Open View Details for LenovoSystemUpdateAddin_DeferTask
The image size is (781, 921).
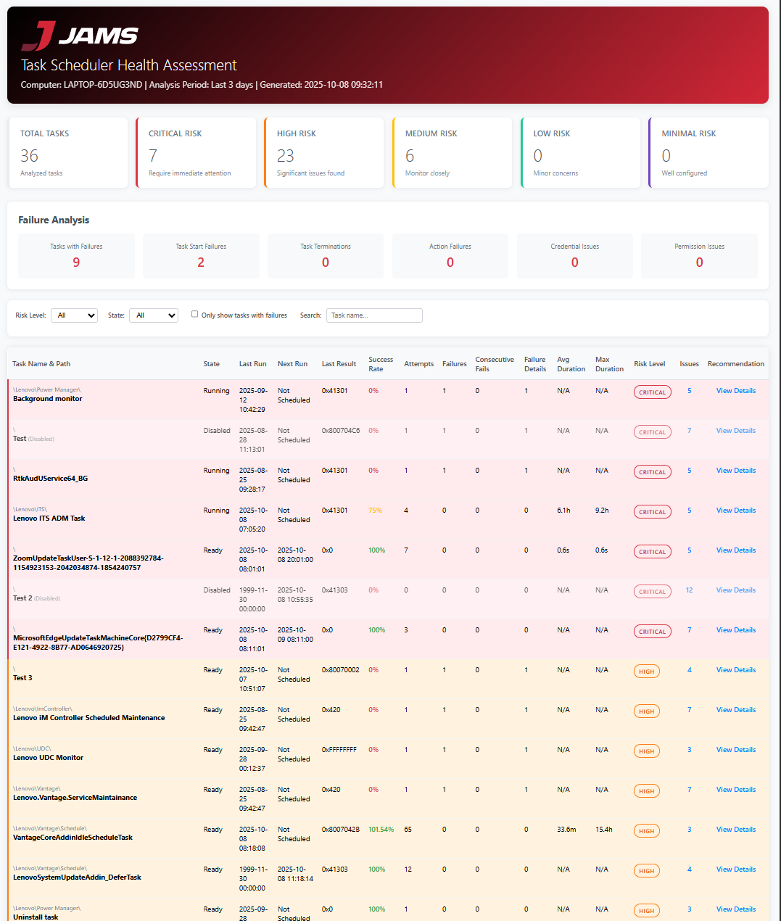tap(735, 870)
